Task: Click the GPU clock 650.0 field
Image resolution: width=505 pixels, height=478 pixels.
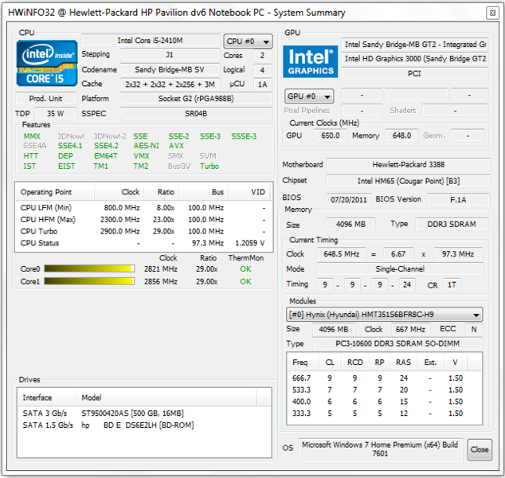Action: tap(331, 135)
